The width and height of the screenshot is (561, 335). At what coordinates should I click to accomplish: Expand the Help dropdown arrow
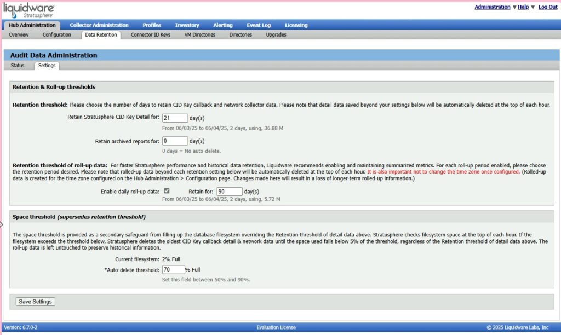(x=533, y=7)
